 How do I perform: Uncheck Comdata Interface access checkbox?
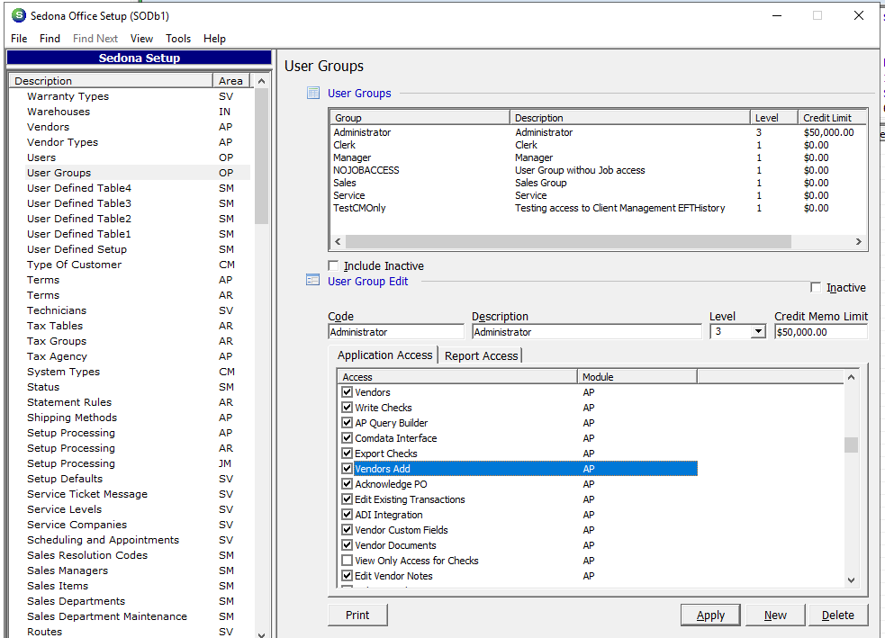coord(348,437)
